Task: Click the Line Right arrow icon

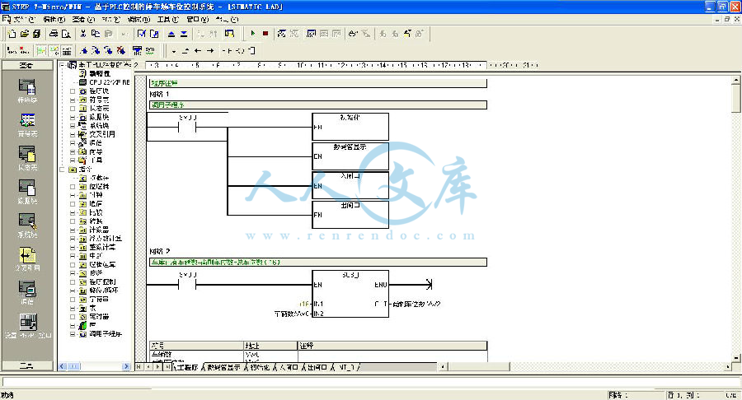Action: point(210,50)
